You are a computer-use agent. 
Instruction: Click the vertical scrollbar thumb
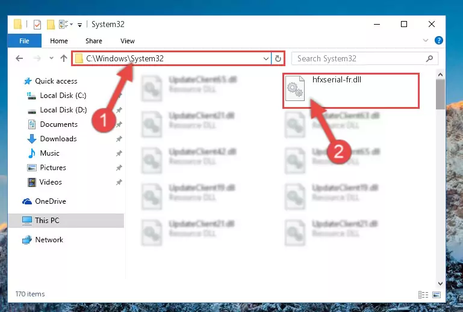coord(440,94)
